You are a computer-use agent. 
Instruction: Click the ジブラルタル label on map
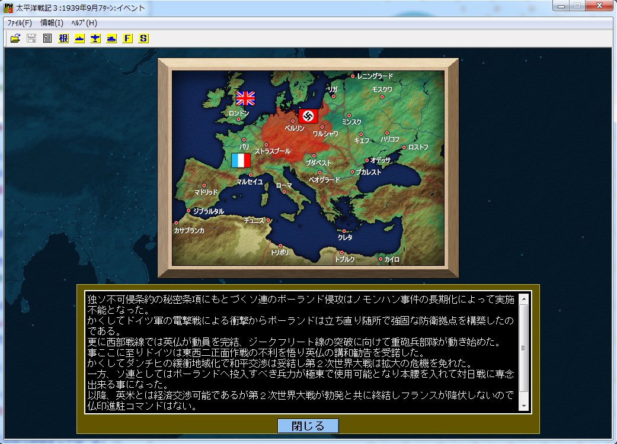pyautogui.click(x=209, y=211)
